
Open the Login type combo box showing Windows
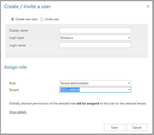pyautogui.click(x=93, y=38)
